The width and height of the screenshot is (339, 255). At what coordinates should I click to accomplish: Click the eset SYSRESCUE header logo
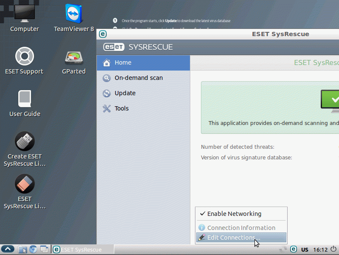[138, 47]
